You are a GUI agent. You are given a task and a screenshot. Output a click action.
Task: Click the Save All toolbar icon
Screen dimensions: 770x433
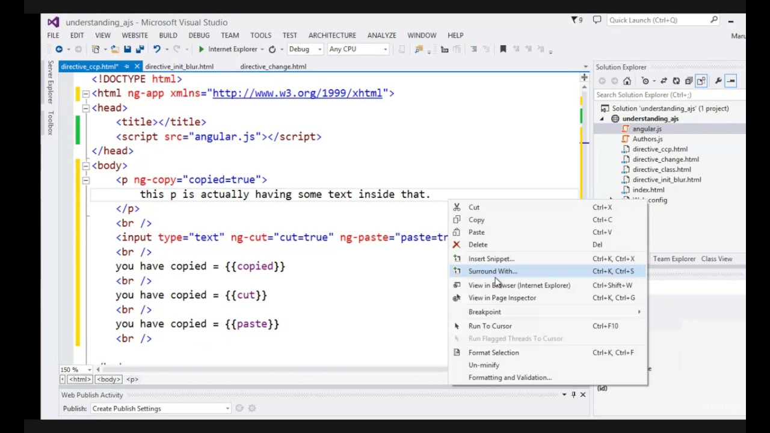[140, 49]
